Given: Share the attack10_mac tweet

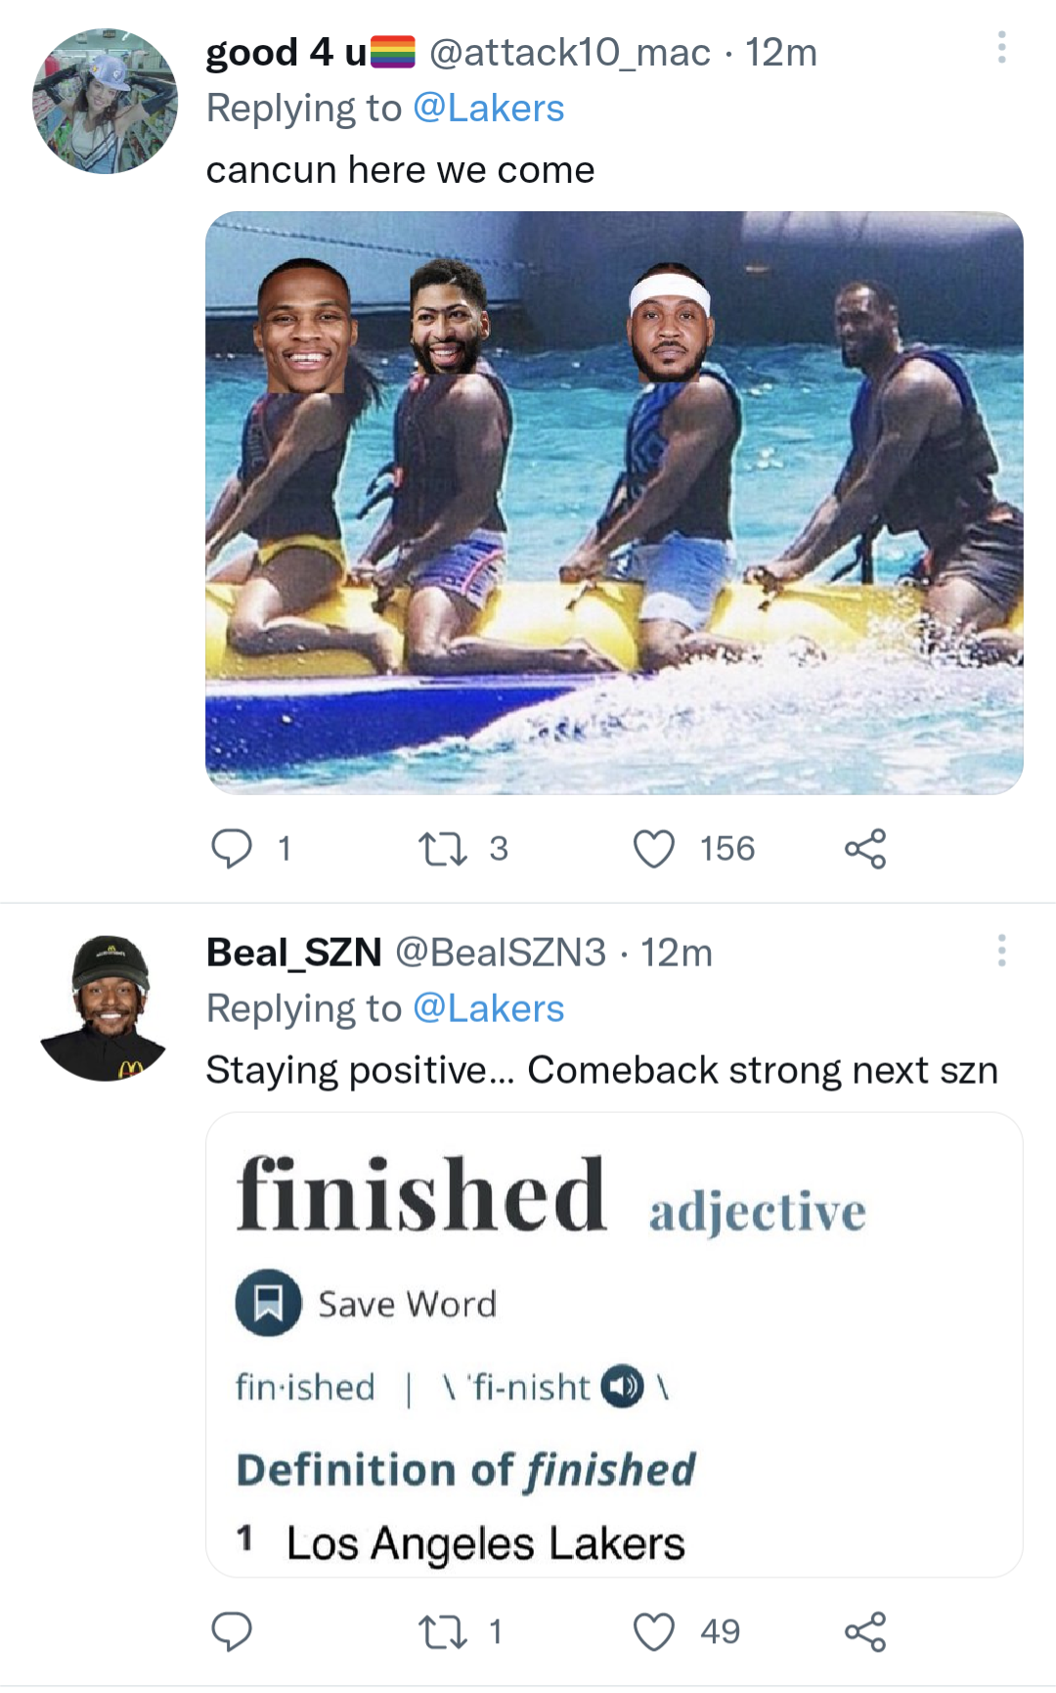Looking at the screenshot, I should [865, 848].
